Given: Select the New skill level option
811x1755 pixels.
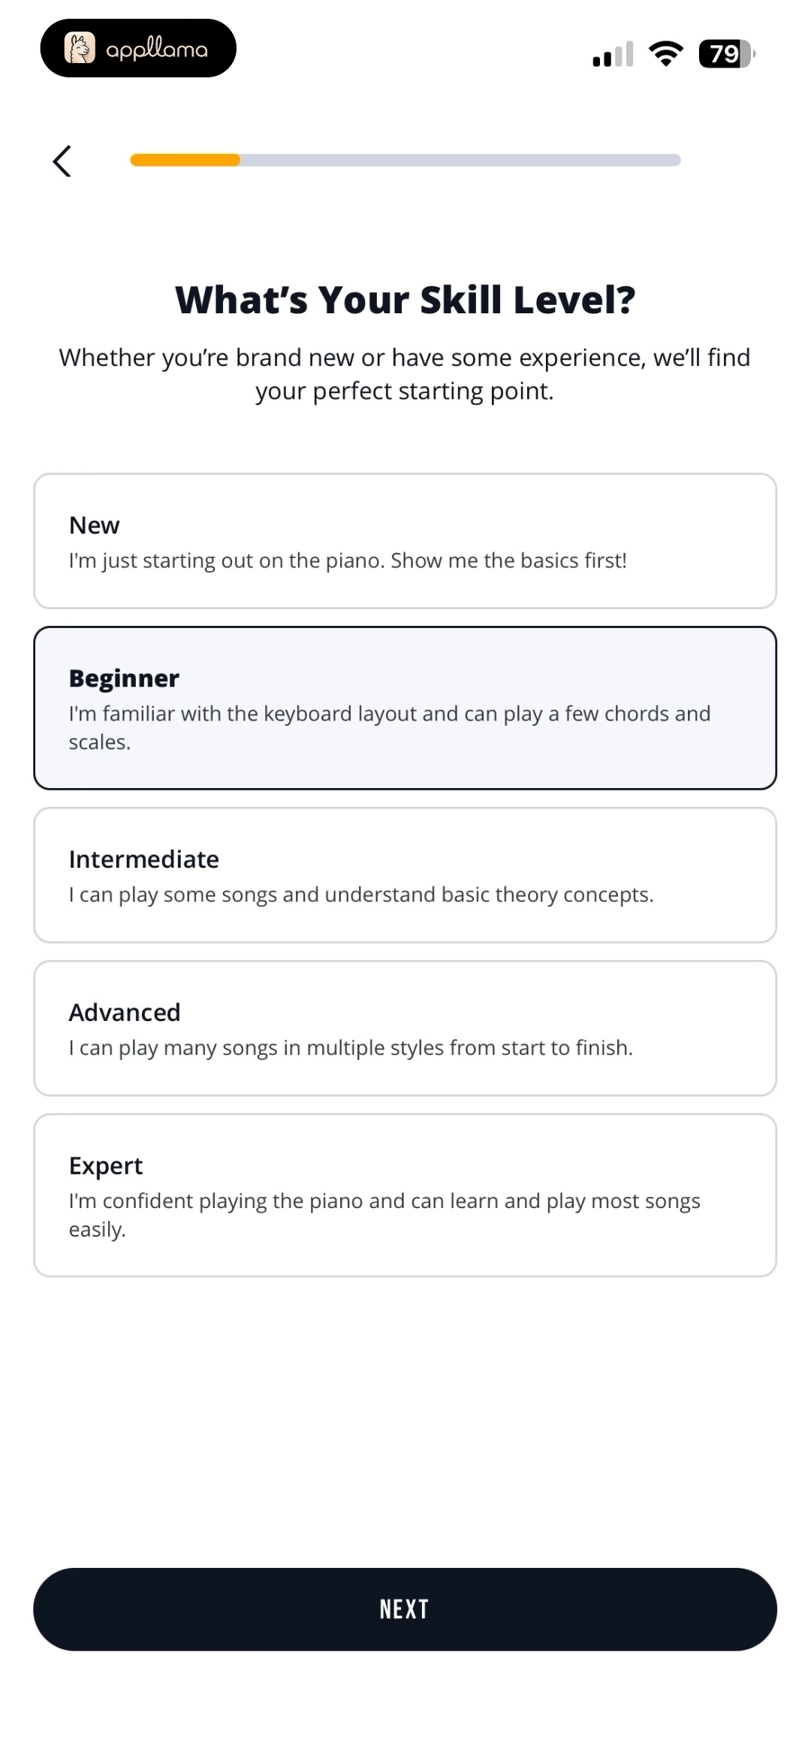Looking at the screenshot, I should 405,541.
